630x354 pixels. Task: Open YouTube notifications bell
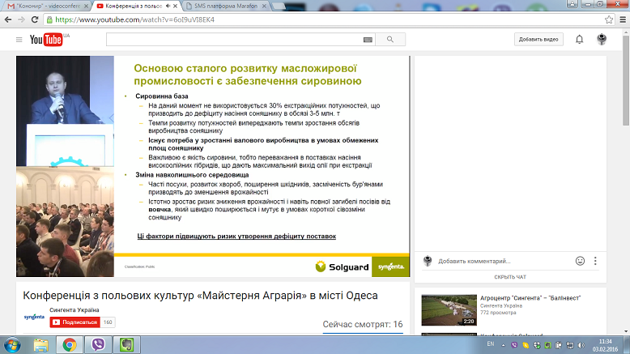pyautogui.click(x=579, y=40)
